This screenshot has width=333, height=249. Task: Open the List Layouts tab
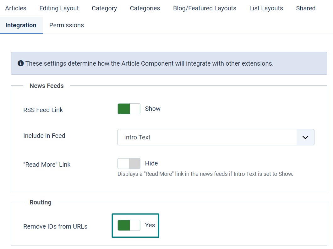266,8
